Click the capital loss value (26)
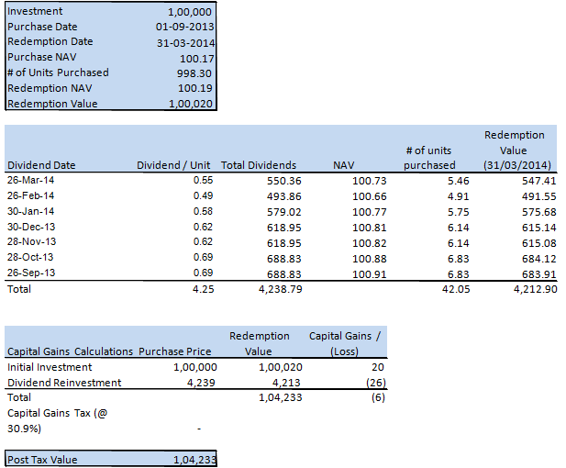This screenshot has width=566, height=468. [x=376, y=383]
